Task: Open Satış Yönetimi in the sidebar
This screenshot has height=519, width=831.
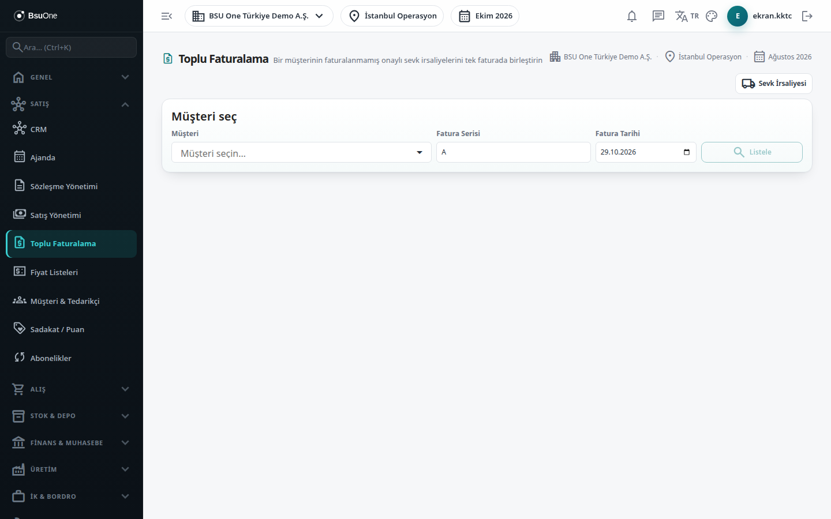Action: (x=72, y=215)
